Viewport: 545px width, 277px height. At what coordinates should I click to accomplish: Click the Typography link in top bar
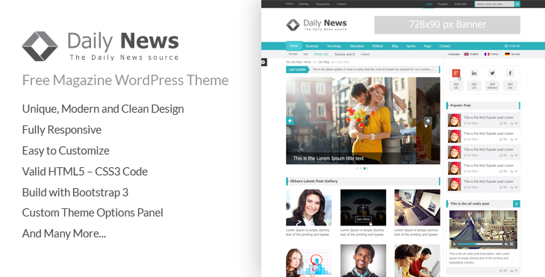point(323,4)
